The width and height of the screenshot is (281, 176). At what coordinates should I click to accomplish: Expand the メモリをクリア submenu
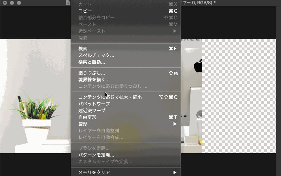pyautogui.click(x=126, y=172)
